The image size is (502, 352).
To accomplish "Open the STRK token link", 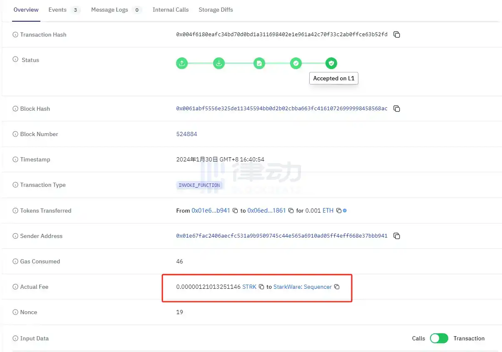I will 249,287.
